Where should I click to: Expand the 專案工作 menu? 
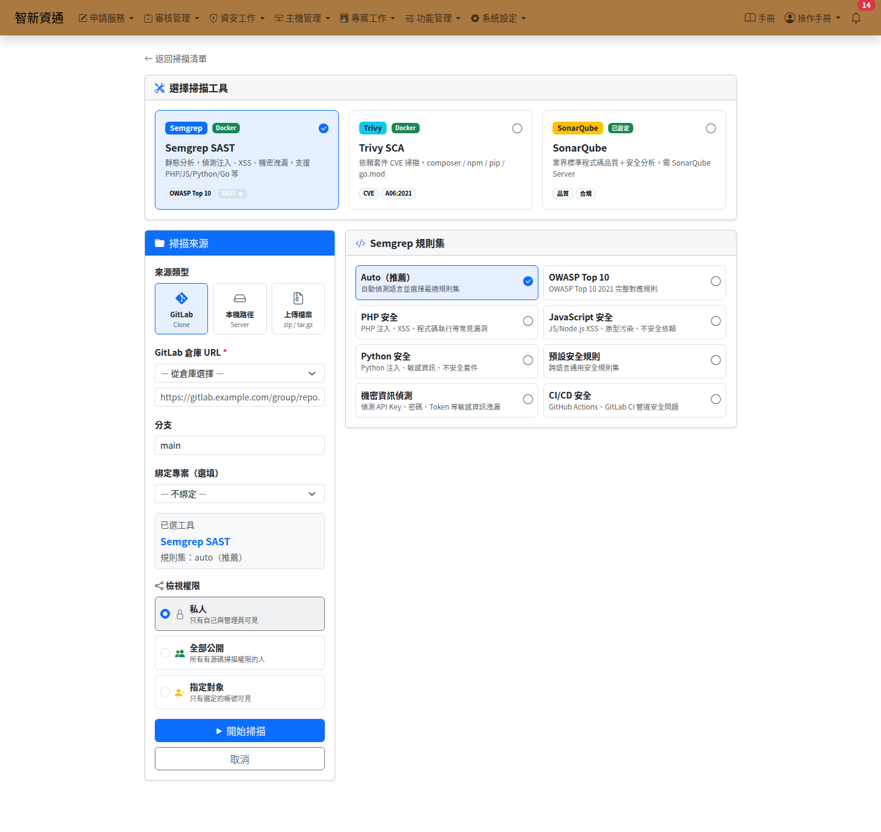pos(368,18)
